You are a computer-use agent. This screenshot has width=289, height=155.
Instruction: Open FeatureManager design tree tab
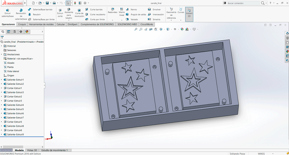point(3,32)
